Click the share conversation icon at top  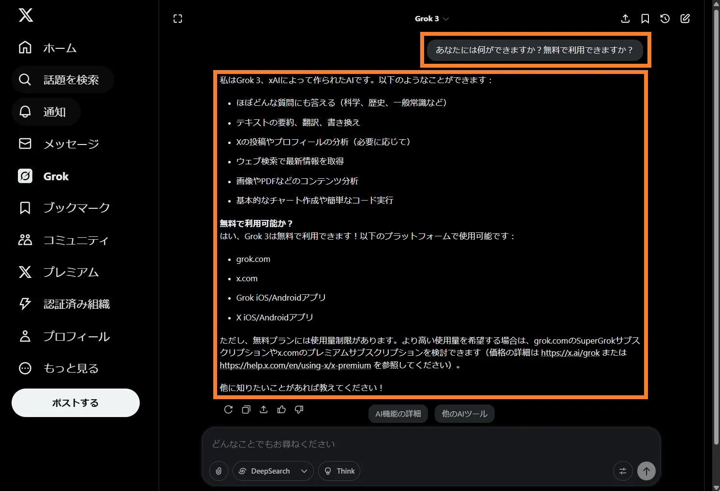(625, 19)
